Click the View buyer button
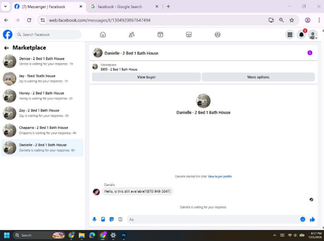Viewport: 324px width, 241px height. [x=146, y=77]
